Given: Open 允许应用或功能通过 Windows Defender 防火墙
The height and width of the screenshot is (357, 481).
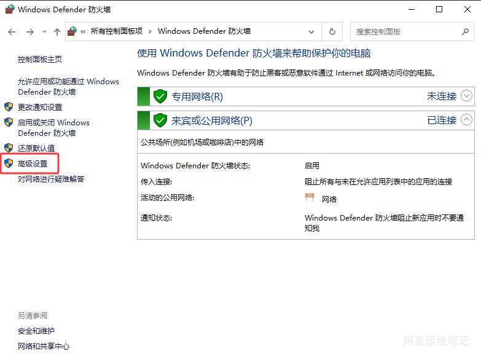Looking at the screenshot, I should point(68,87).
